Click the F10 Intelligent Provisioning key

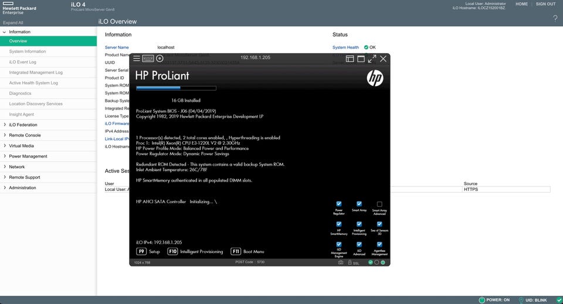tap(172, 251)
